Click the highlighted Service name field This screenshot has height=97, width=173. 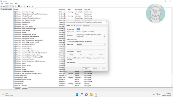tap(78, 29)
